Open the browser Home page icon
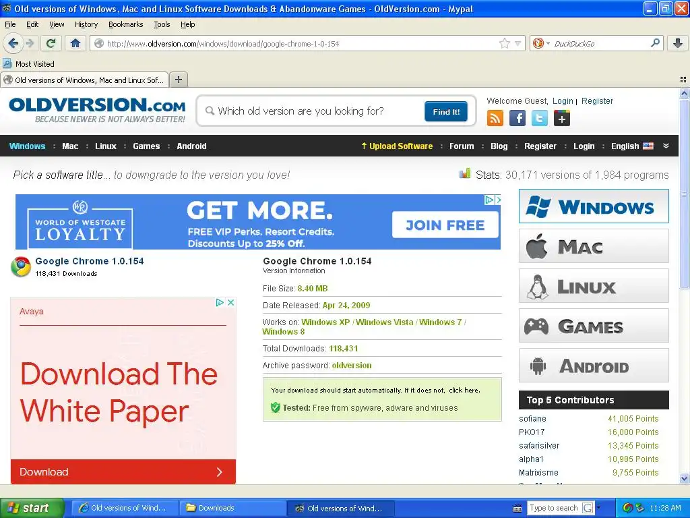Screen dimensions: 690x518 pos(75,43)
